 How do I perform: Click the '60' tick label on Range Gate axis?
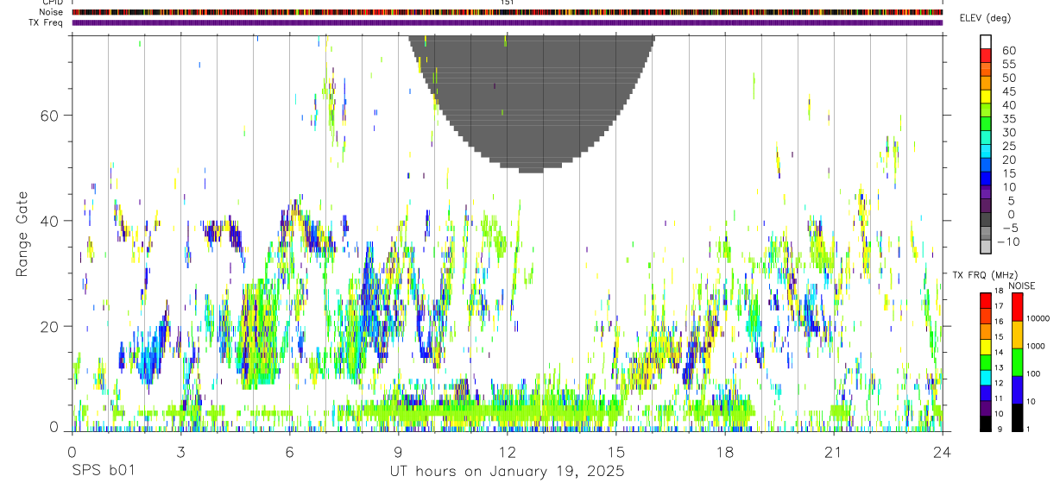(51, 116)
